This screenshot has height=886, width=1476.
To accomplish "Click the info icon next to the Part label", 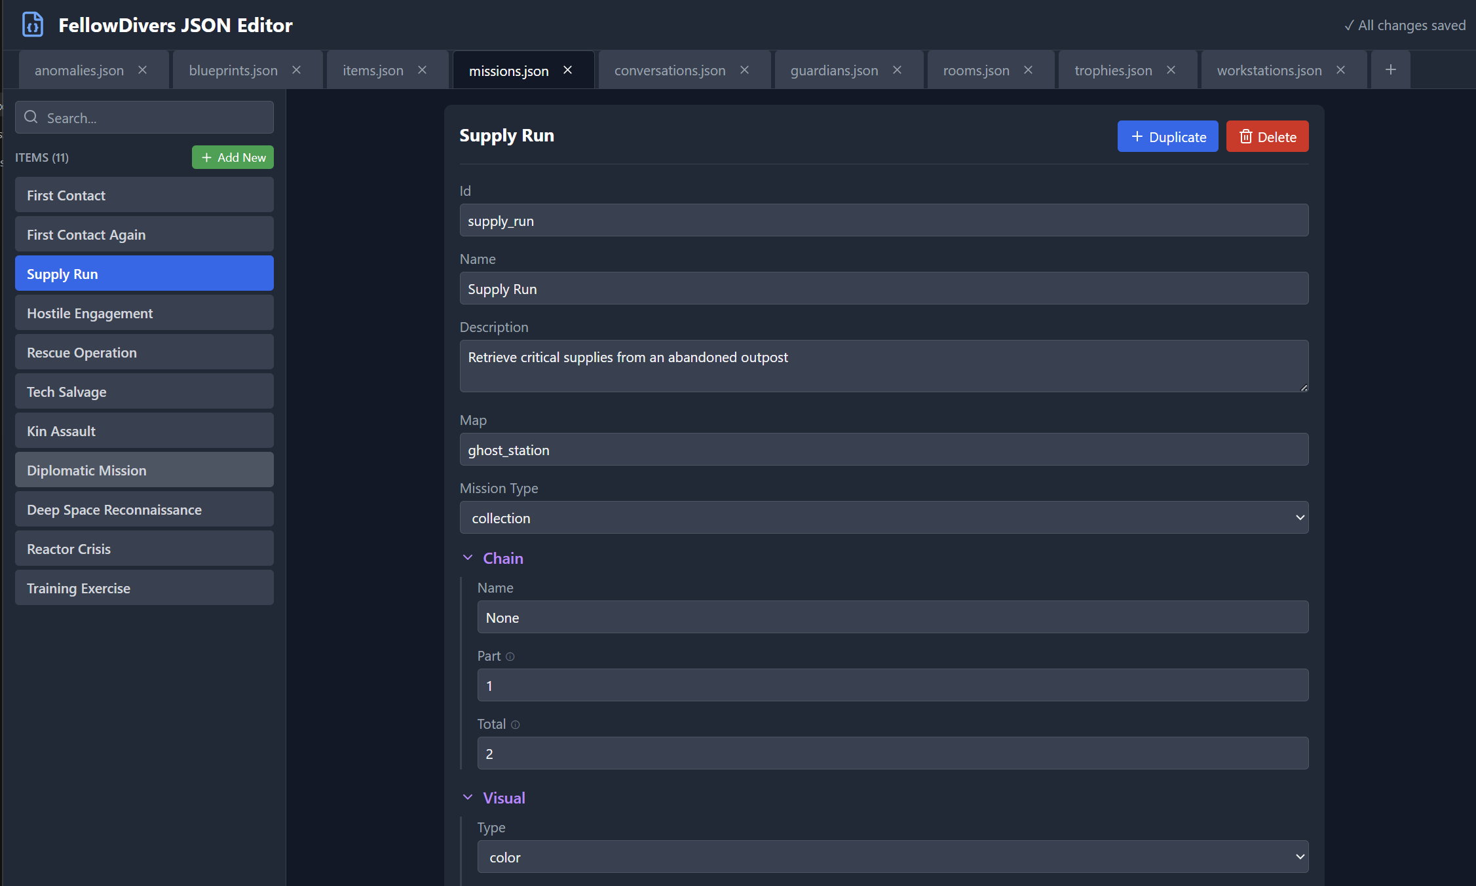I will tap(510, 656).
